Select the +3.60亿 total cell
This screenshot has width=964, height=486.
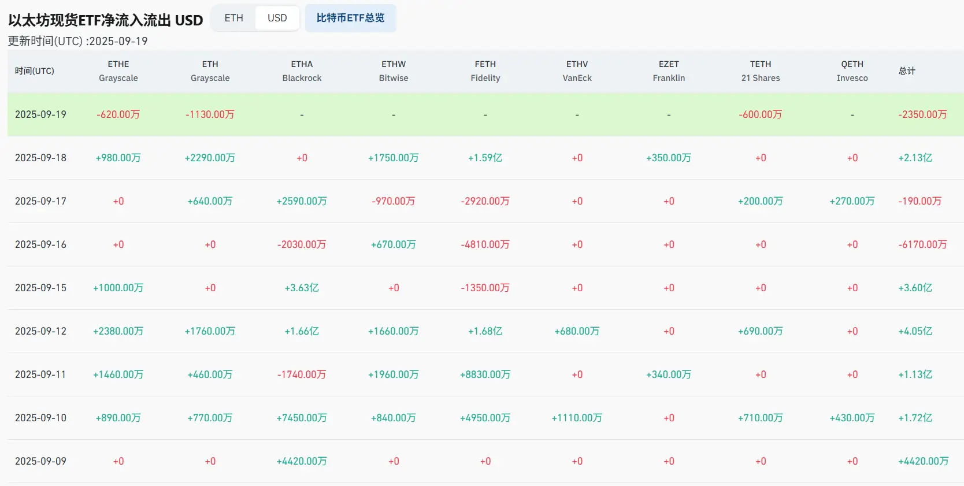[x=915, y=288]
